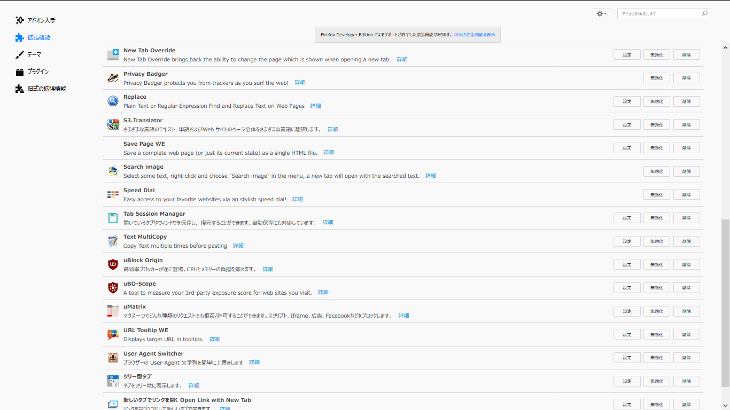This screenshot has width=730, height=410.
Task: Click the Search image extension icon
Action: point(113,171)
